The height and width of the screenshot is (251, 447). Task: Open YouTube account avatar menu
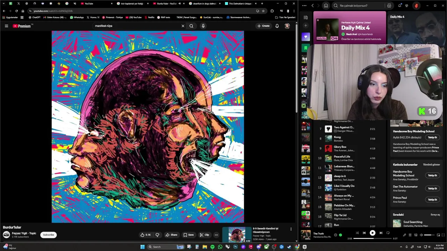point(287,26)
